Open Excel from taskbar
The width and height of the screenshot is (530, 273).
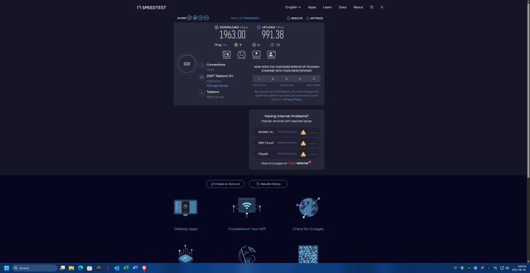pos(126,268)
